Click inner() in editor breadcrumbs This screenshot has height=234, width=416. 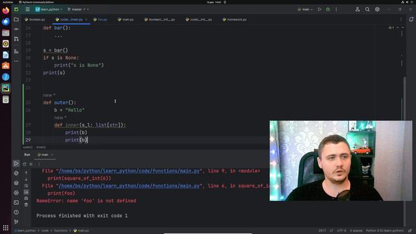pos(41,148)
